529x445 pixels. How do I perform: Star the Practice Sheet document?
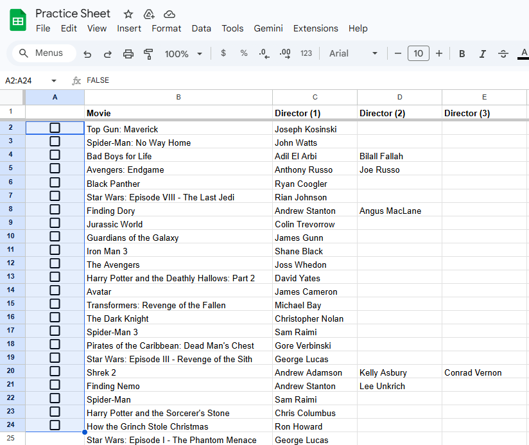pyautogui.click(x=128, y=14)
